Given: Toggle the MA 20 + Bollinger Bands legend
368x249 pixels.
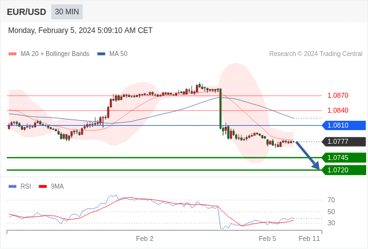Looking at the screenshot, I should [49, 54].
